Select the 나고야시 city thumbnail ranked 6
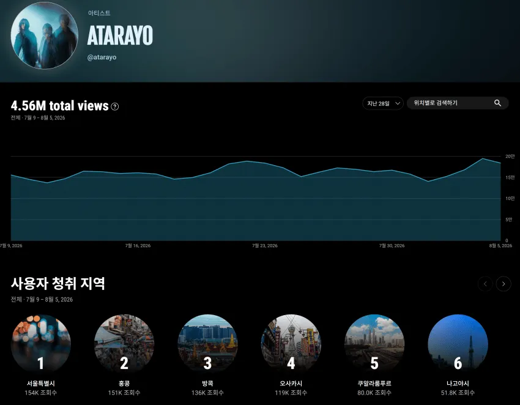 coord(458,344)
